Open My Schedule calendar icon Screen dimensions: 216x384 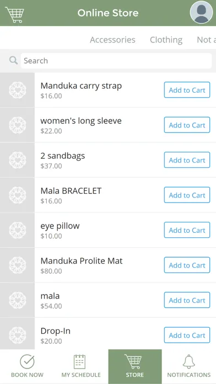80,362
